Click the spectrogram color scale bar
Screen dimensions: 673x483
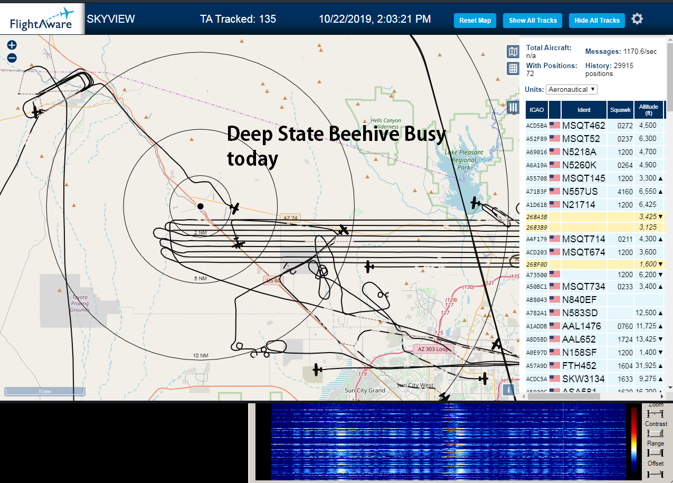point(634,439)
